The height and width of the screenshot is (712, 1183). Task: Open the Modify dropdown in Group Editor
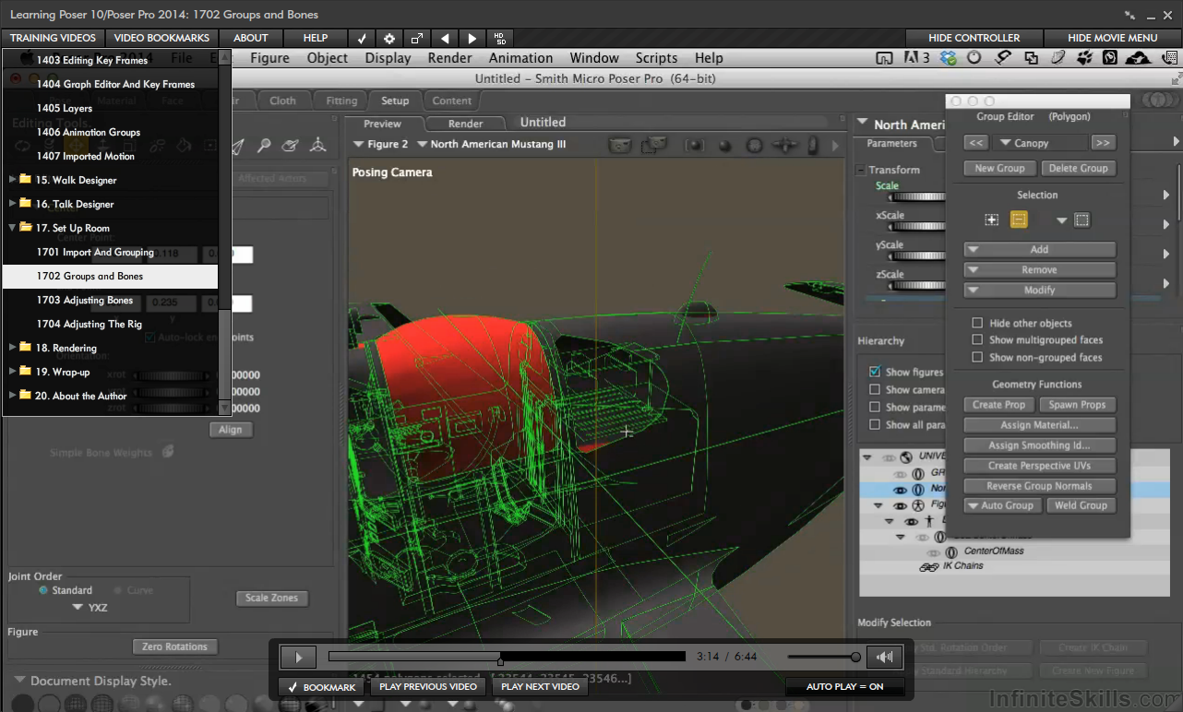1040,290
